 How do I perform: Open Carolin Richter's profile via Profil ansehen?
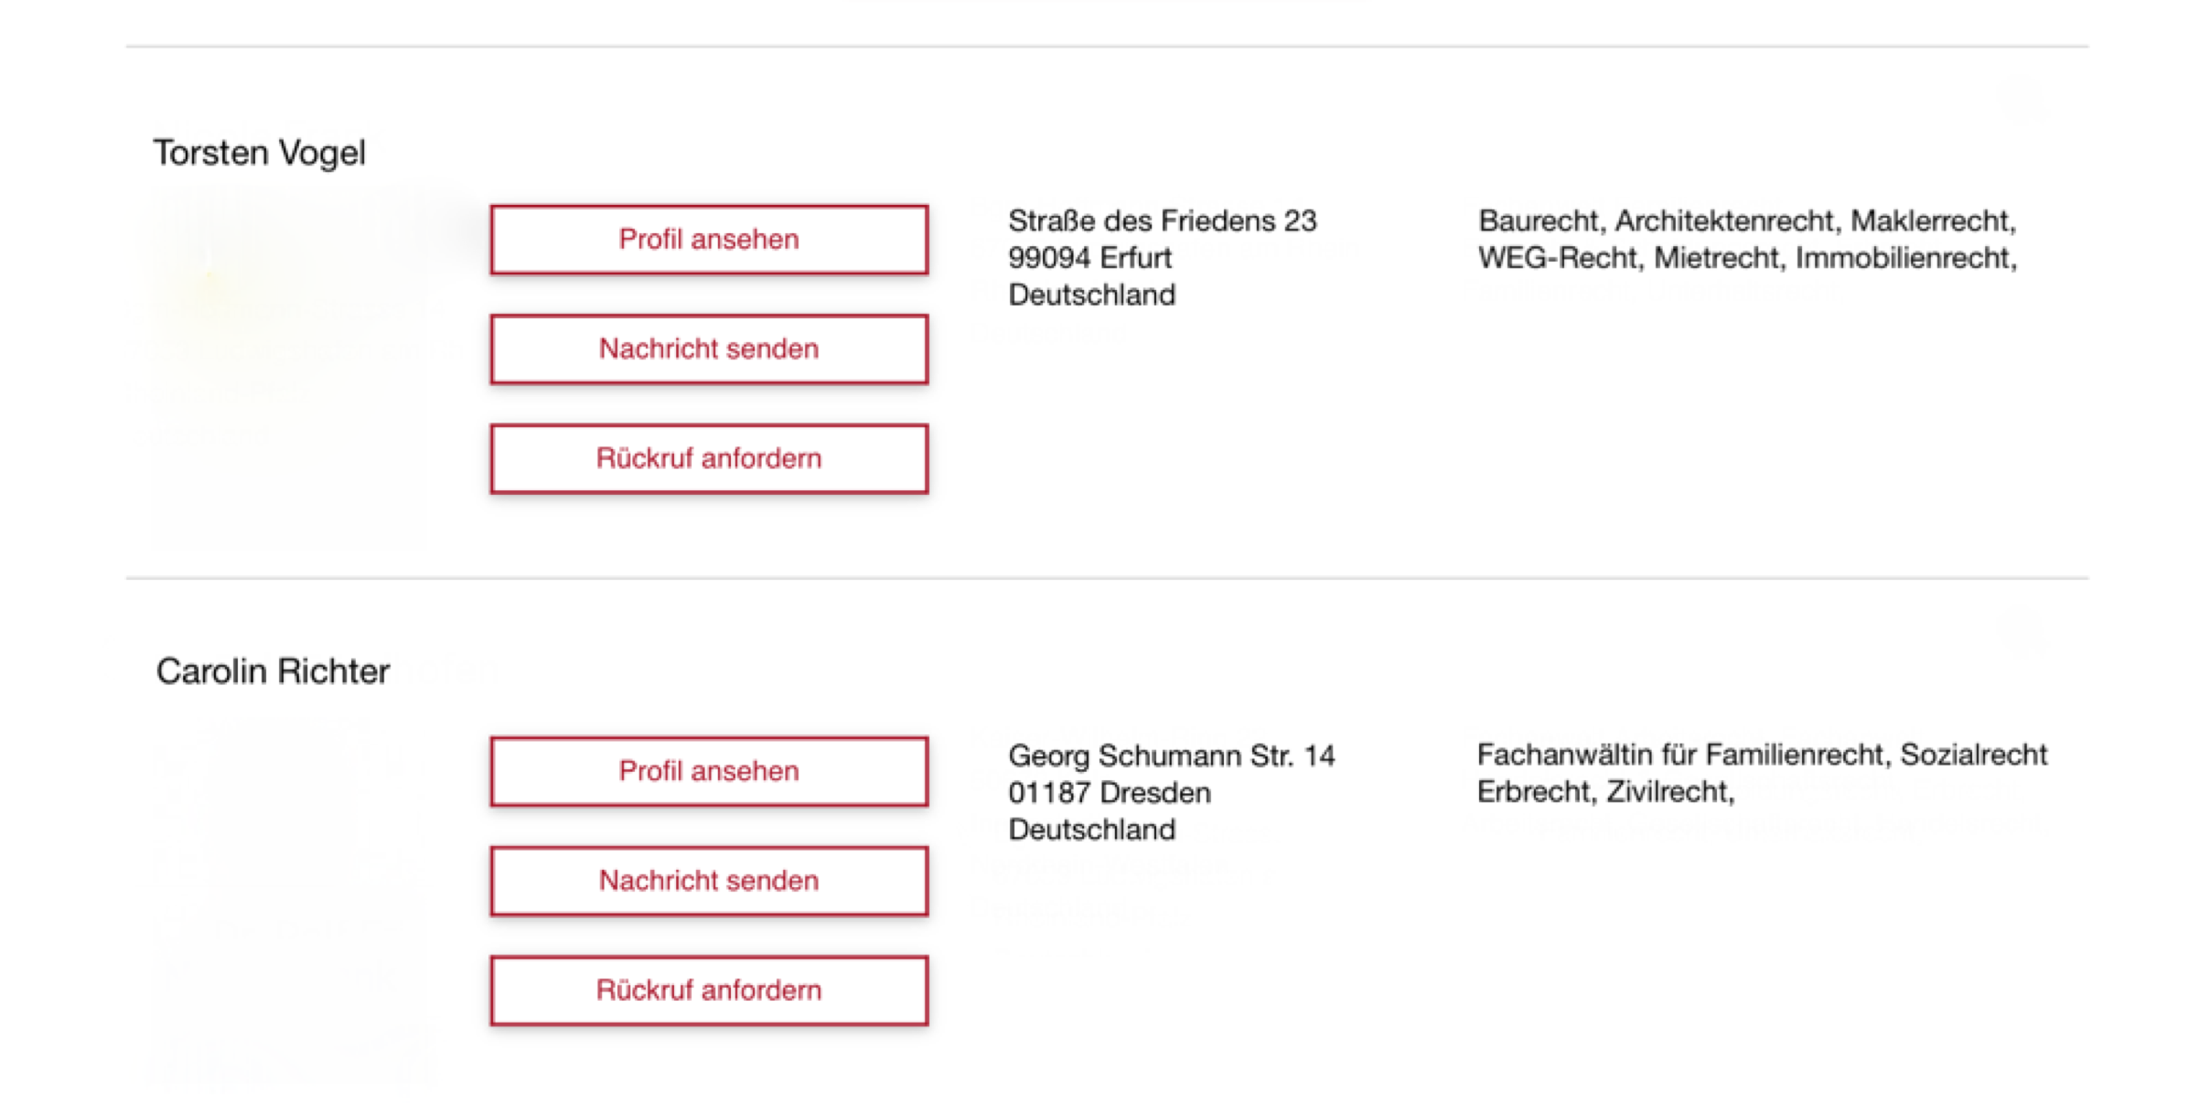click(x=709, y=771)
